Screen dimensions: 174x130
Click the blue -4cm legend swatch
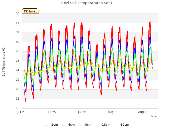coord(63,125)
